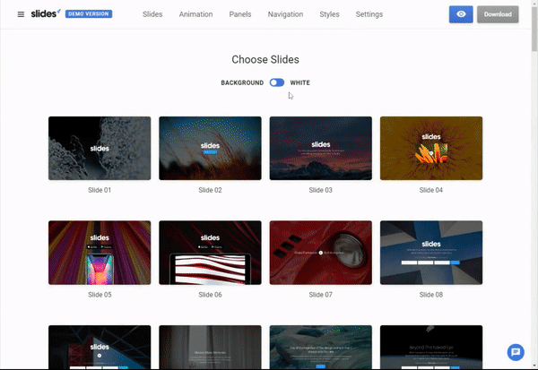
Task: Click the WHITE label
Action: click(x=299, y=82)
